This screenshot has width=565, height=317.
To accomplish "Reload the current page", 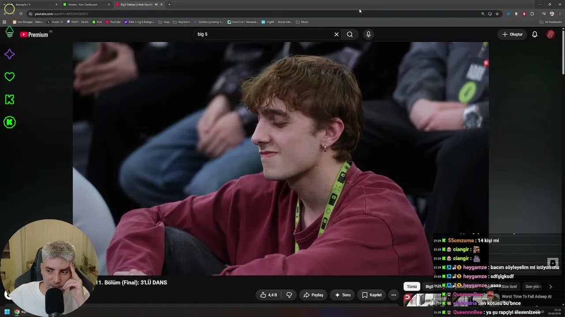I will coord(21,14).
